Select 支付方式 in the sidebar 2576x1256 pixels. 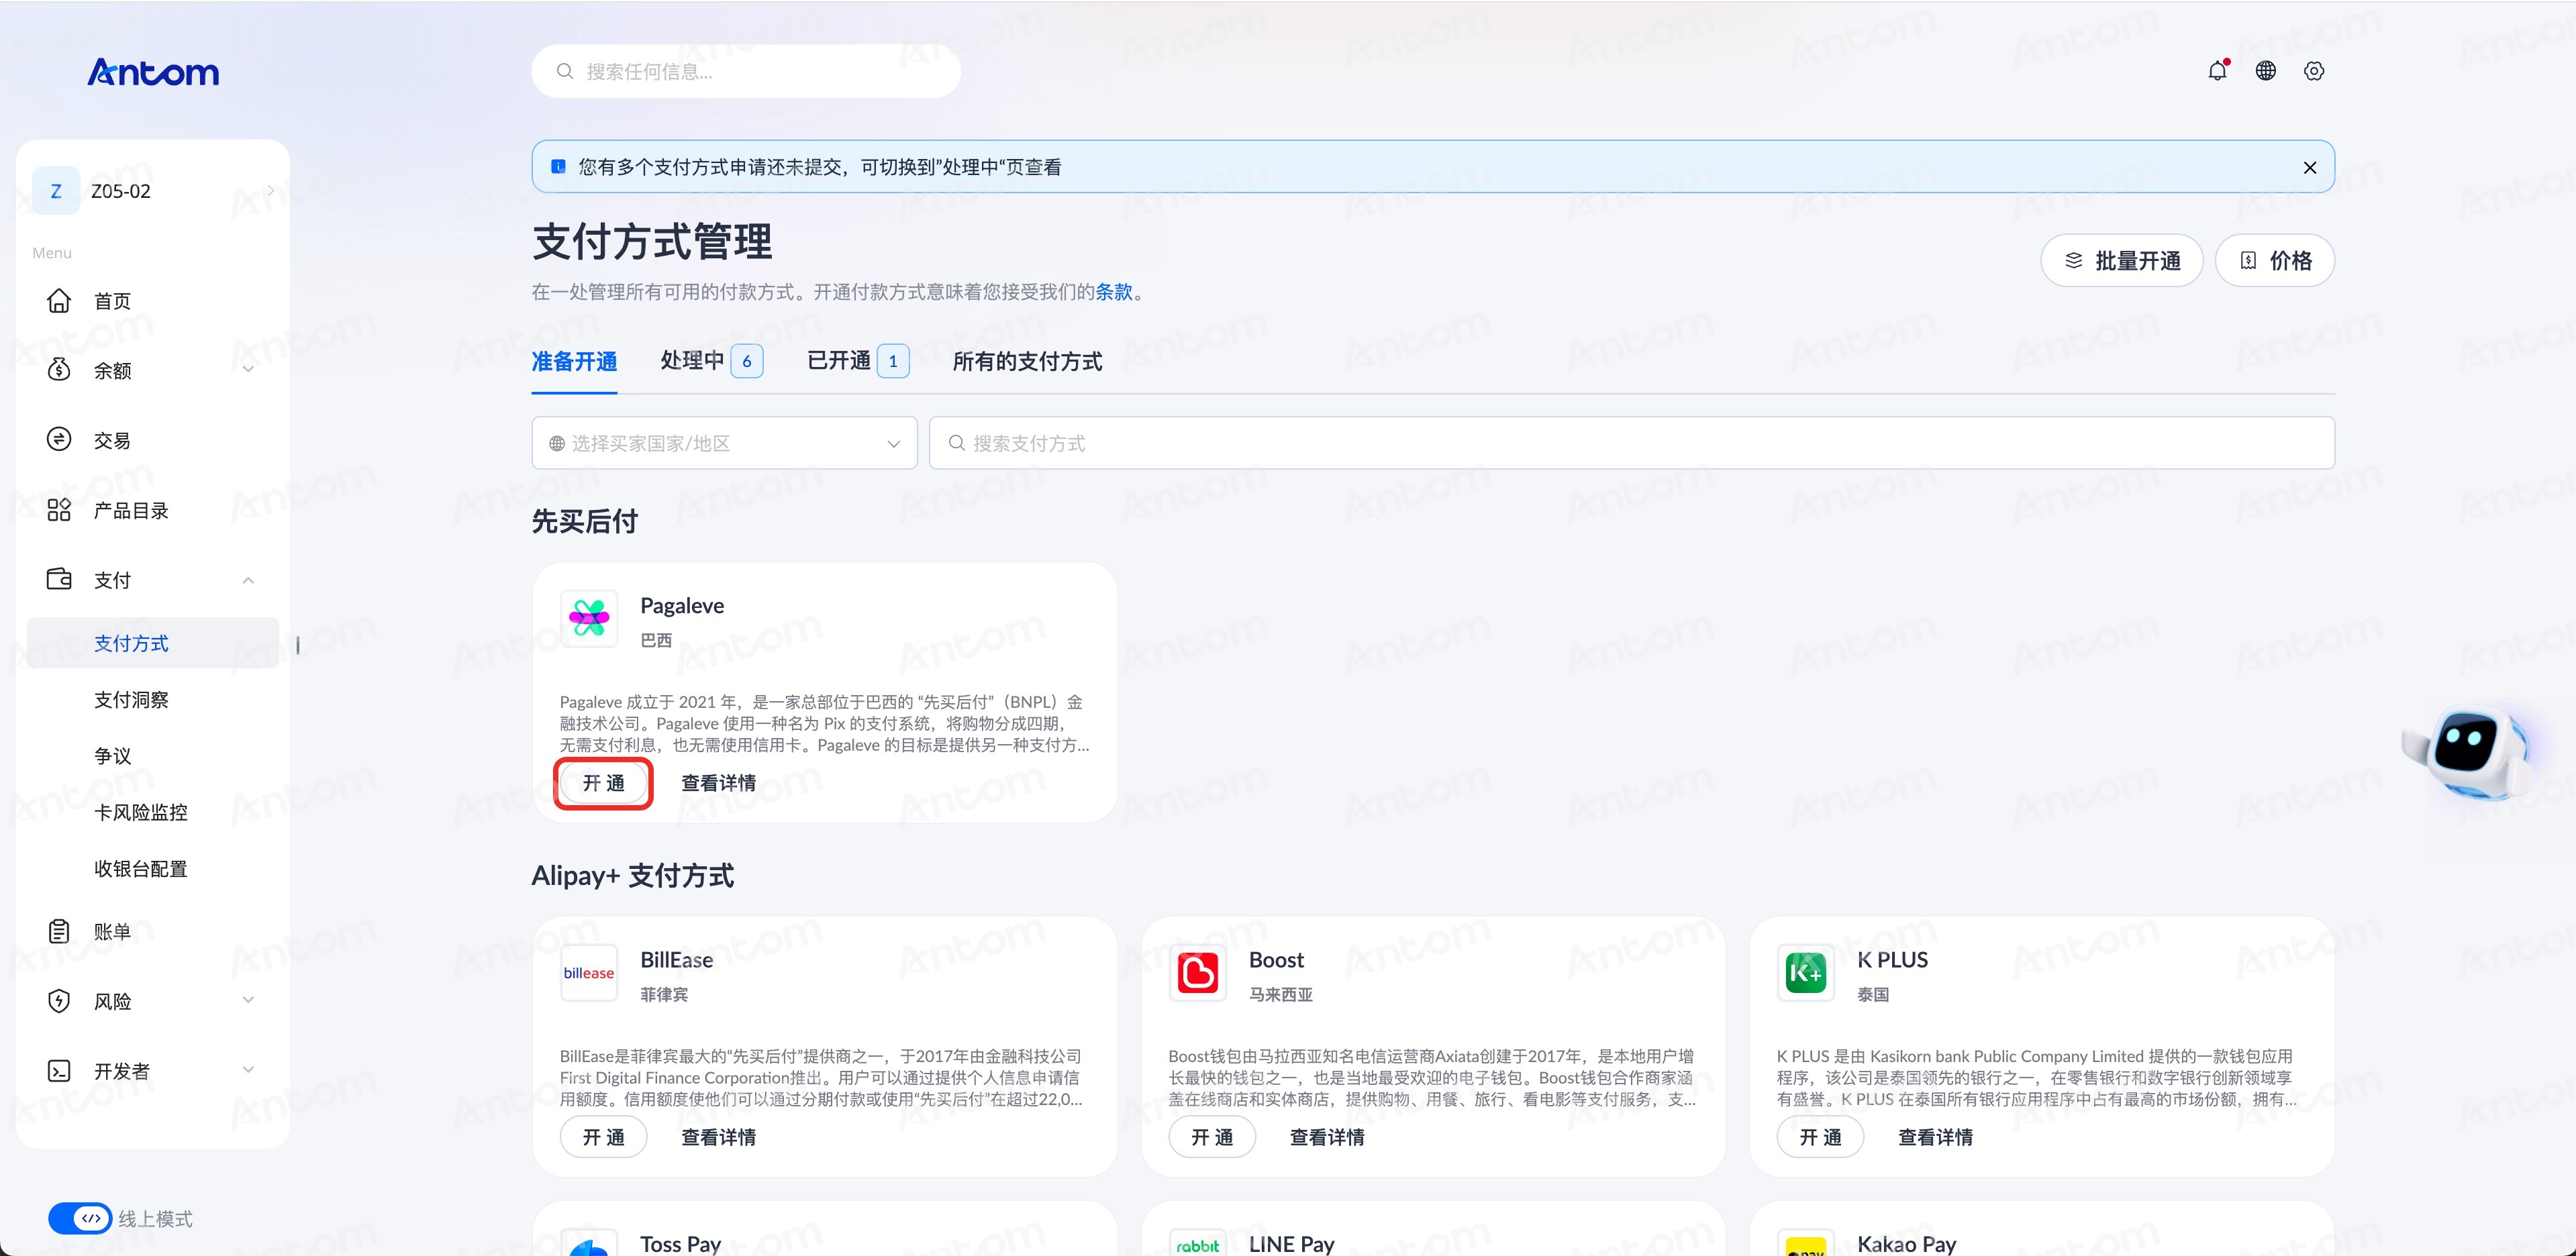(152, 643)
